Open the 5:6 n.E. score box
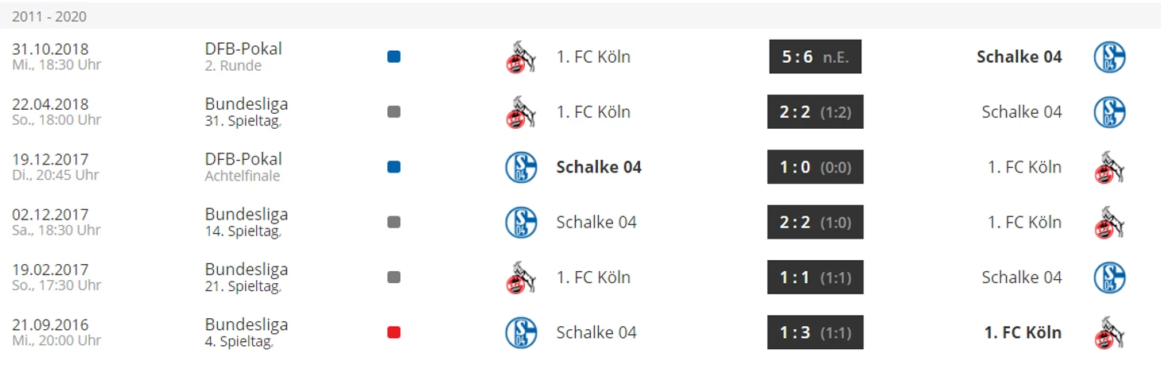The height and width of the screenshot is (369, 1161). tap(815, 56)
